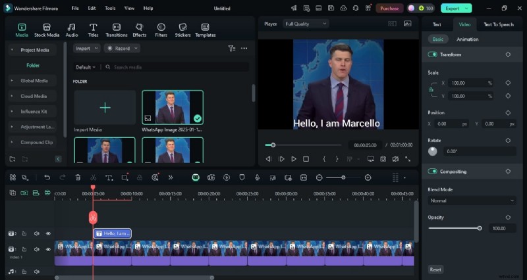The width and height of the screenshot is (527, 280).
Task: Select the 'Hello, I am' title clip
Action: pos(113,233)
